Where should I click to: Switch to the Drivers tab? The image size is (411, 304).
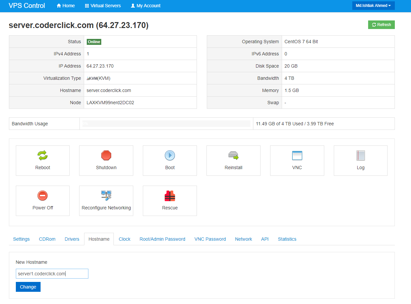[x=72, y=239]
